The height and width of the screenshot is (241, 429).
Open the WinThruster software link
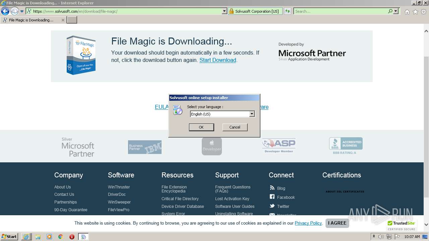(x=119, y=187)
